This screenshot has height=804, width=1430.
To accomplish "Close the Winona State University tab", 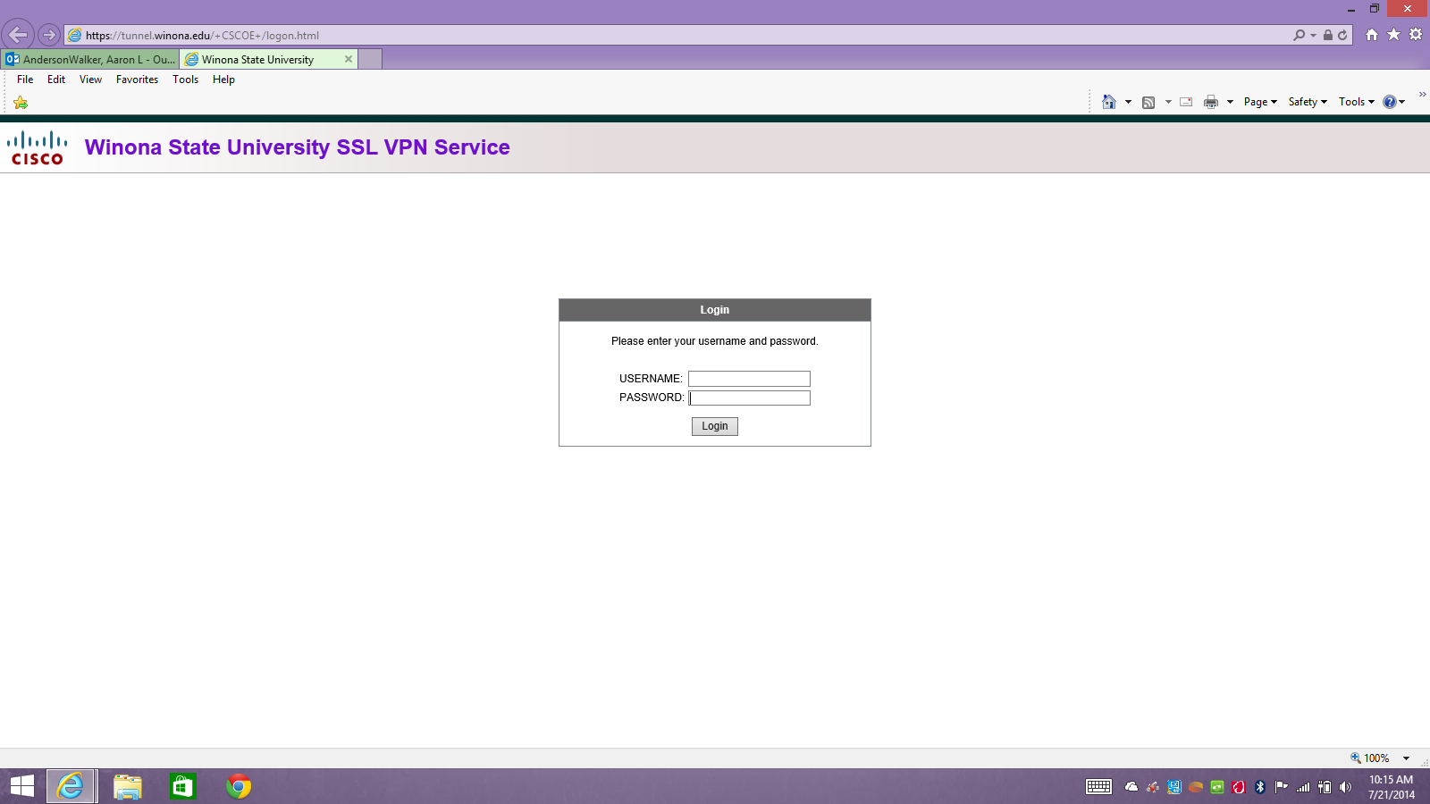I will [x=349, y=59].
